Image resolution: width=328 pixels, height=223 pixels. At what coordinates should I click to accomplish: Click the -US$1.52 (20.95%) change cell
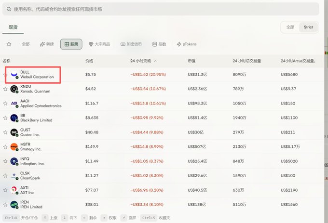tap(148, 74)
